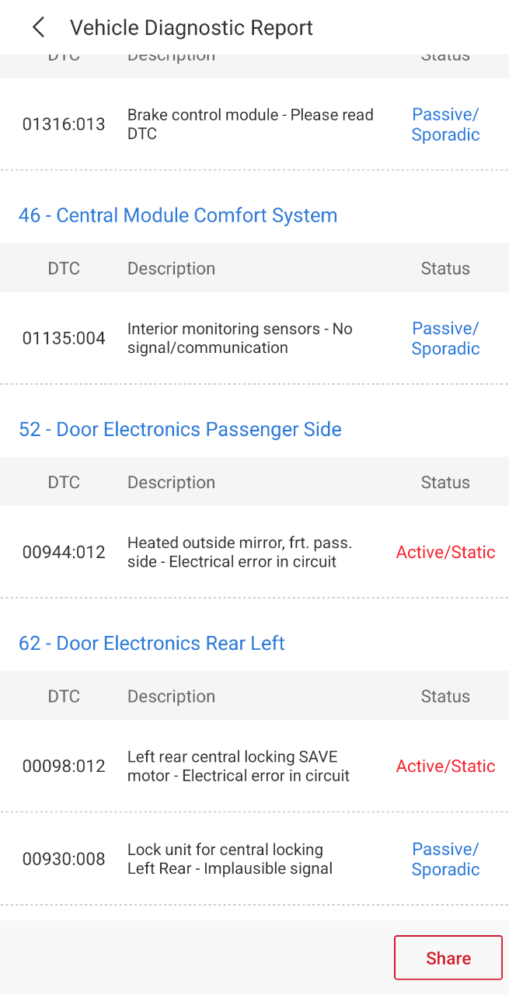Select DTC code 00930:008

click(x=64, y=859)
